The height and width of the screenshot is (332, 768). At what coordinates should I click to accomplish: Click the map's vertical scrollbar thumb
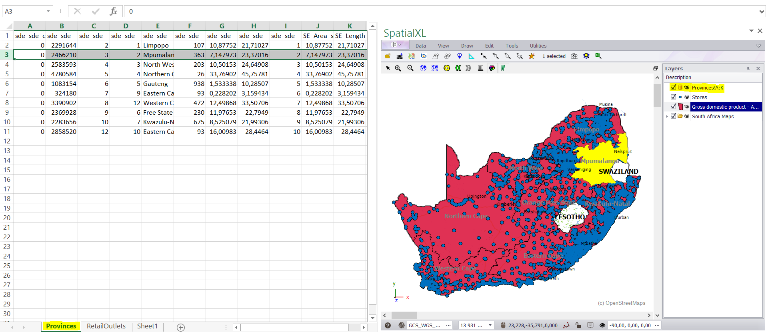click(657, 96)
